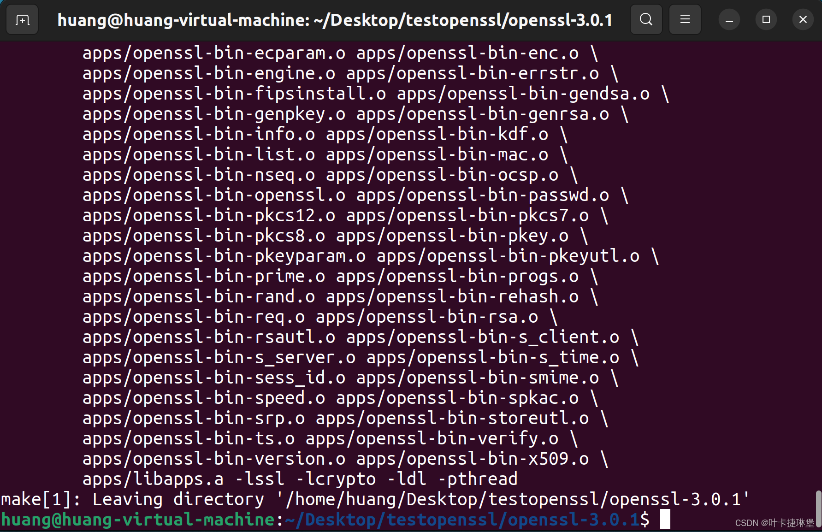The height and width of the screenshot is (532, 822).
Task: Open terminal search
Action: click(x=646, y=19)
